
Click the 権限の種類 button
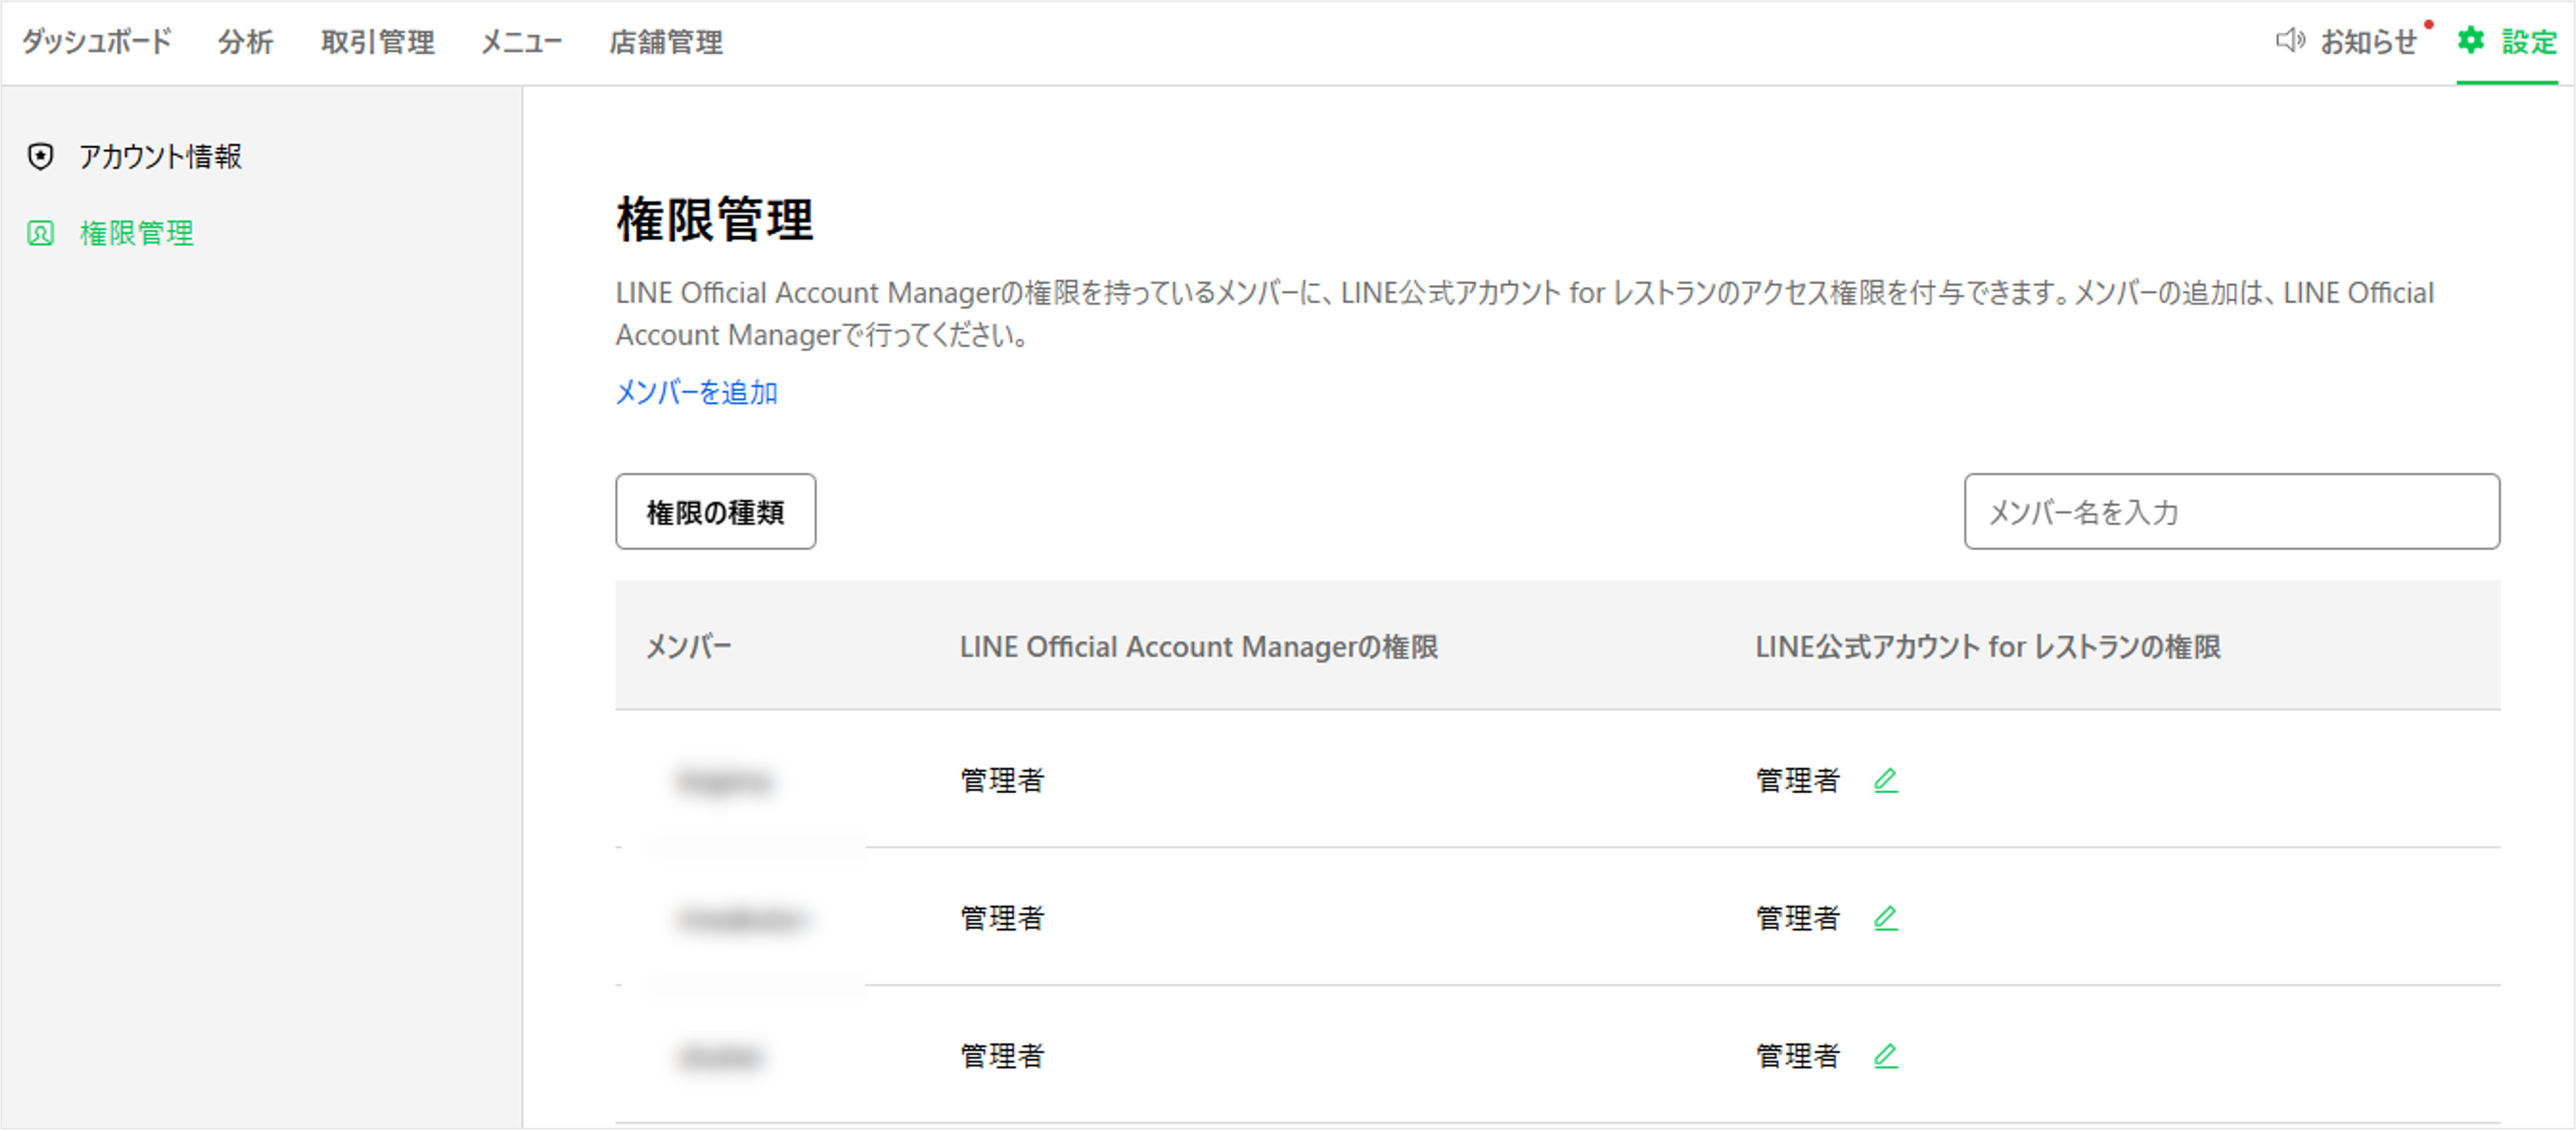click(715, 512)
